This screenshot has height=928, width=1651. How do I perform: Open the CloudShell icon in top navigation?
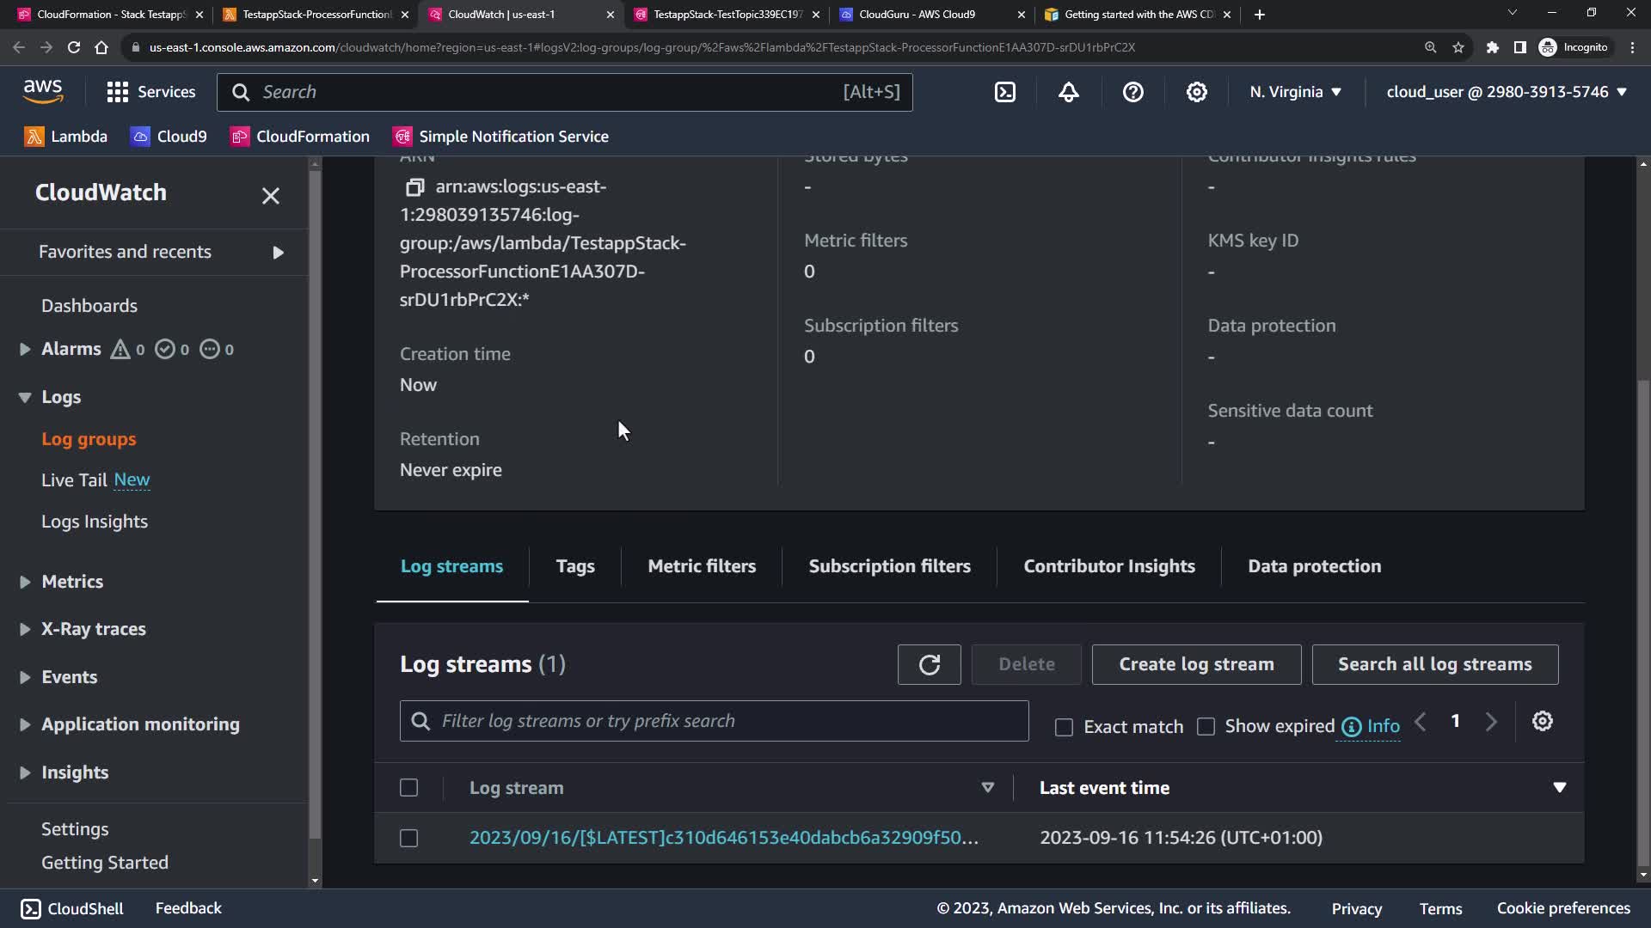click(1005, 92)
